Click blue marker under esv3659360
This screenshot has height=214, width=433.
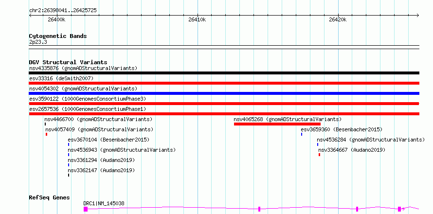[302, 134]
